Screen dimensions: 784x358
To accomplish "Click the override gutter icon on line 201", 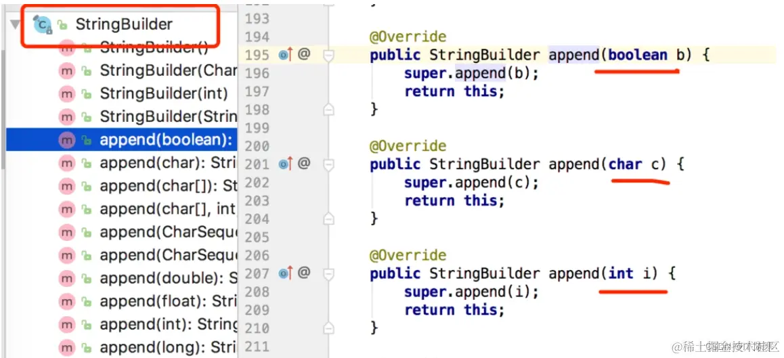I will (x=285, y=164).
